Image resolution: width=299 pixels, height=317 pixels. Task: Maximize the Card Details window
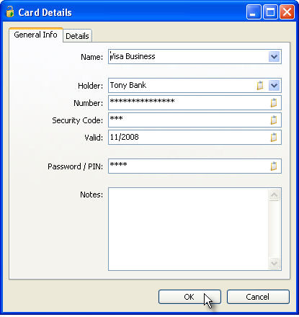coord(270,12)
